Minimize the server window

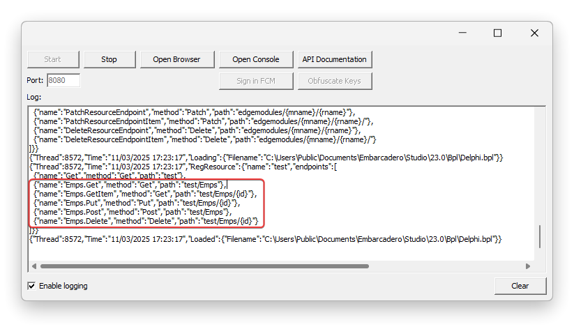coord(462,33)
